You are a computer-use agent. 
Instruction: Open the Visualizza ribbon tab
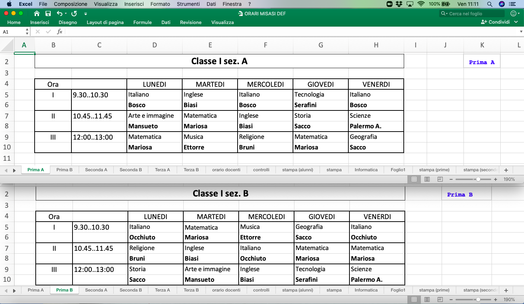pyautogui.click(x=223, y=22)
